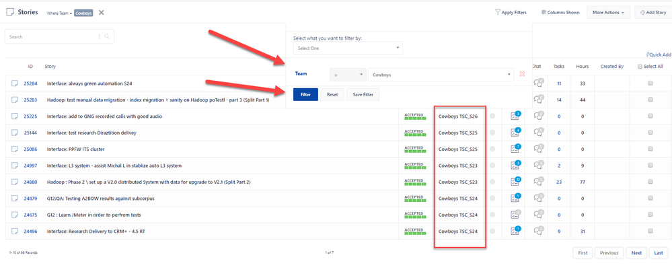
Task: Click grey status dot in row 25225
Action: 492,116
